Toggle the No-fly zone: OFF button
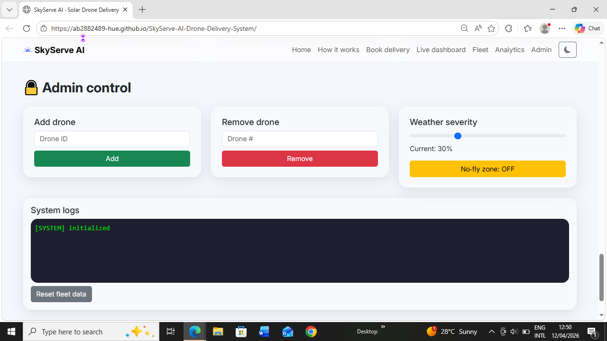 click(487, 169)
